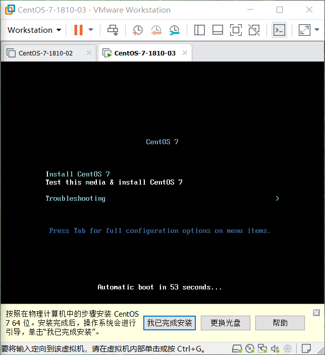Toggle the thumbnail bar view

click(218, 30)
